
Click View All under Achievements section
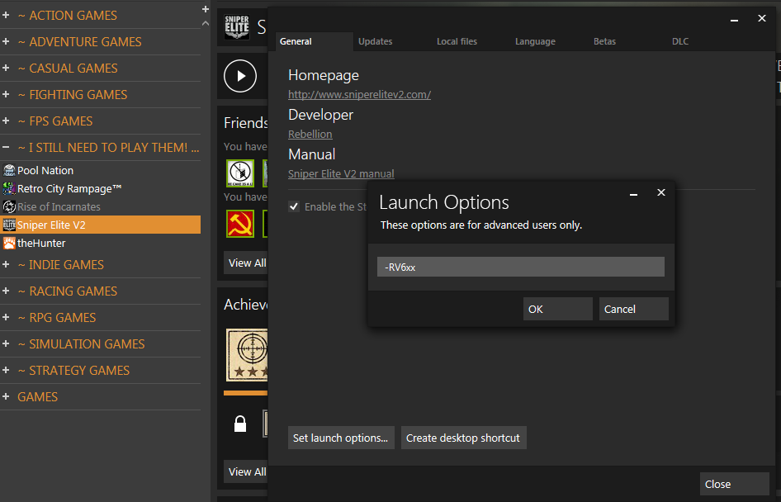point(246,471)
